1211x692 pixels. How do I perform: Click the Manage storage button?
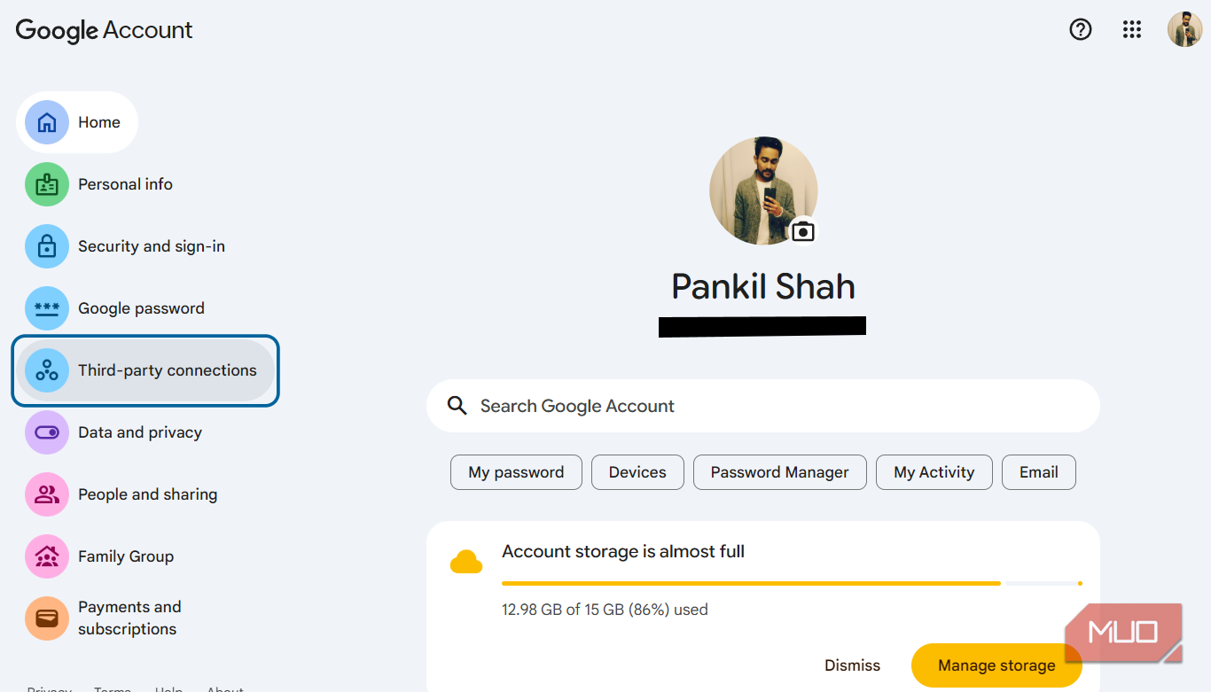tap(996, 665)
